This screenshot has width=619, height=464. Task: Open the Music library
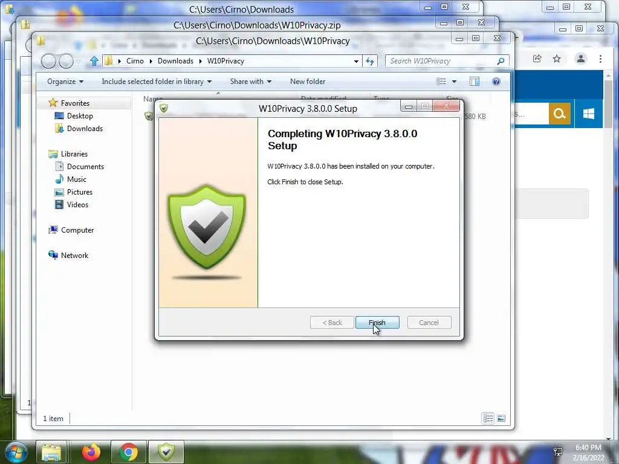click(x=76, y=179)
